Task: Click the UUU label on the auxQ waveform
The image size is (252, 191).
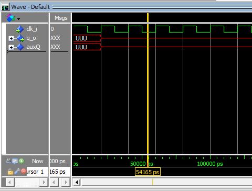Action: click(81, 47)
